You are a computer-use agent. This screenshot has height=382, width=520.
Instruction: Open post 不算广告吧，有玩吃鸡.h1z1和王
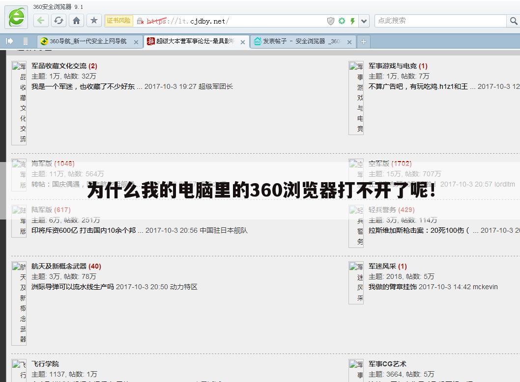click(418, 86)
